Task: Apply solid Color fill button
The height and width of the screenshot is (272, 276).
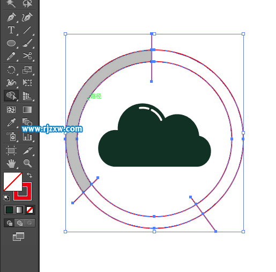Action: (9, 210)
